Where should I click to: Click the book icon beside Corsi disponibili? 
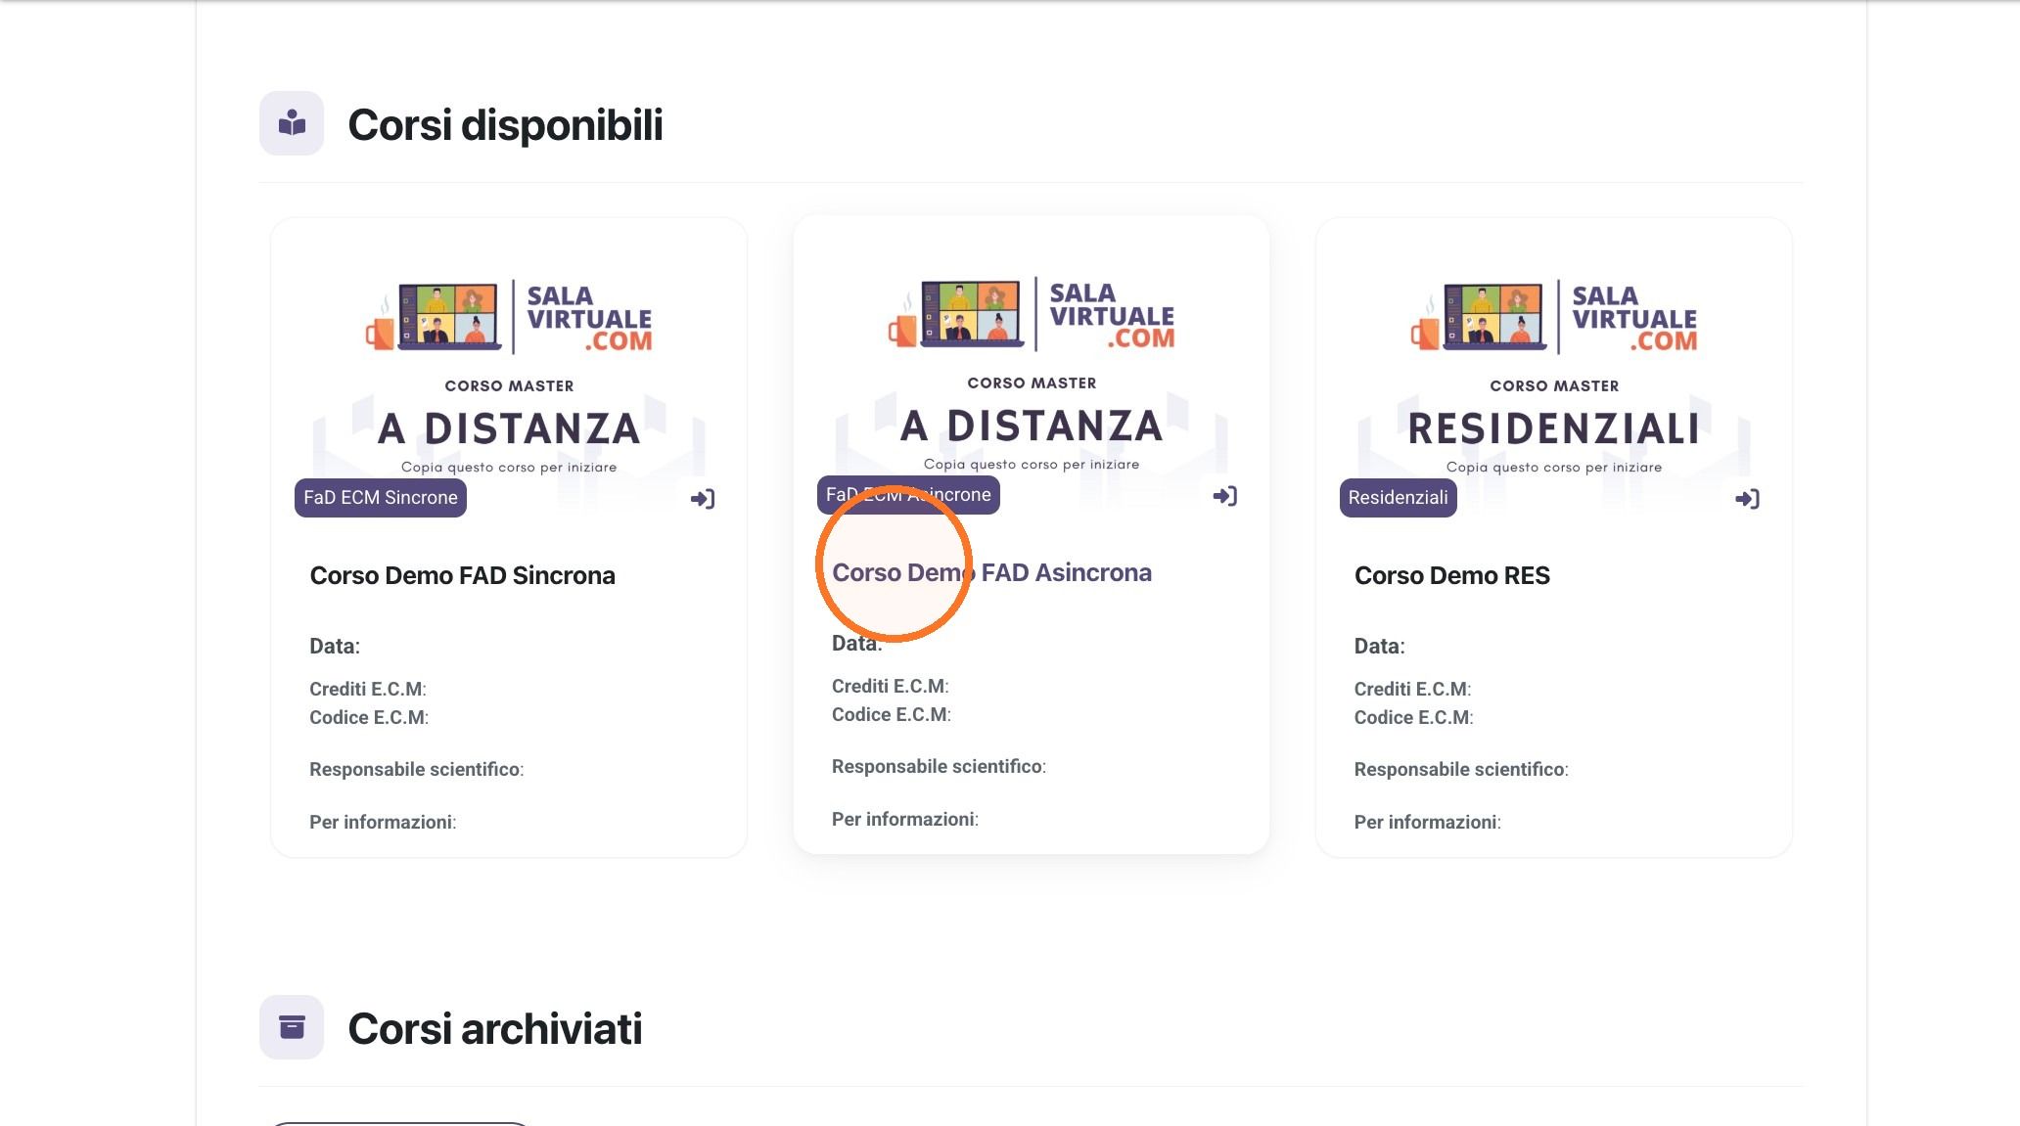pyautogui.click(x=292, y=123)
